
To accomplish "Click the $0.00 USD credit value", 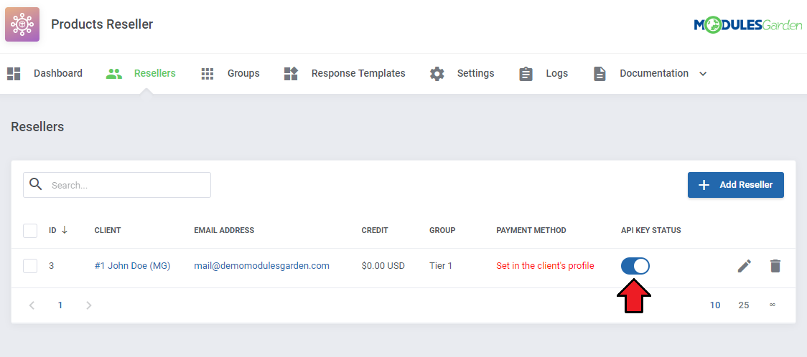I will pos(383,265).
